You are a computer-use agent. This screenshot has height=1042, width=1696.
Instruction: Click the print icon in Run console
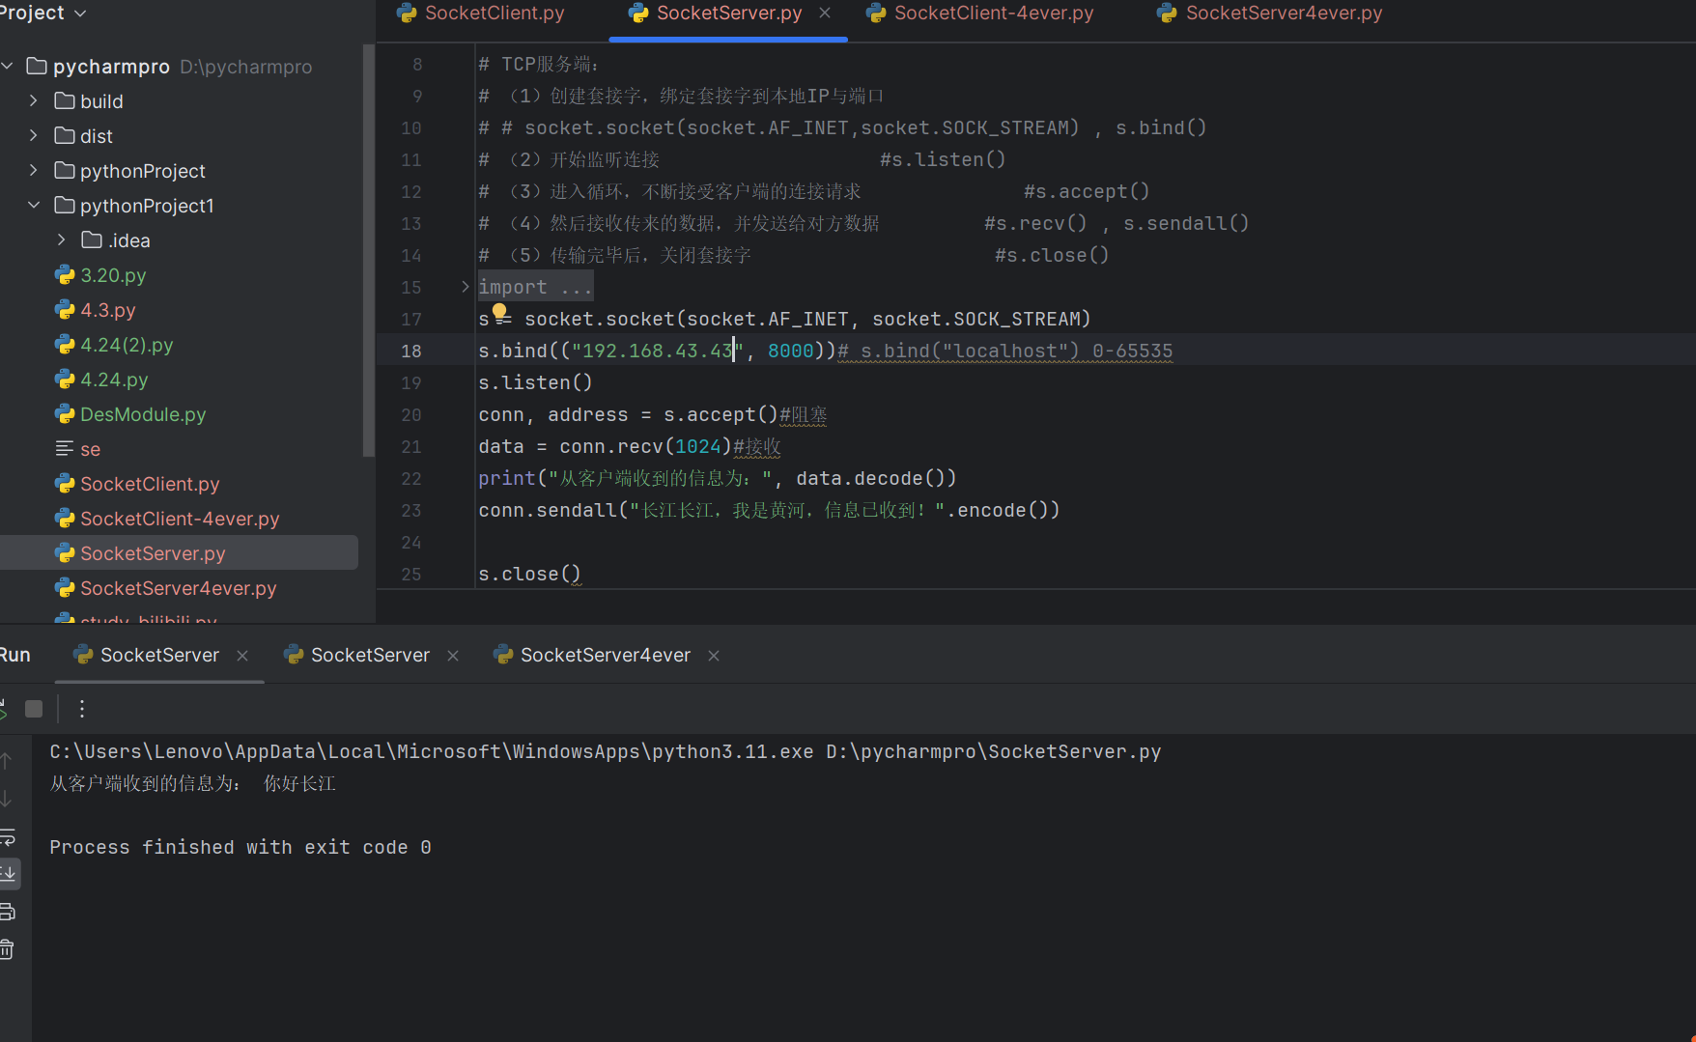pos(8,912)
